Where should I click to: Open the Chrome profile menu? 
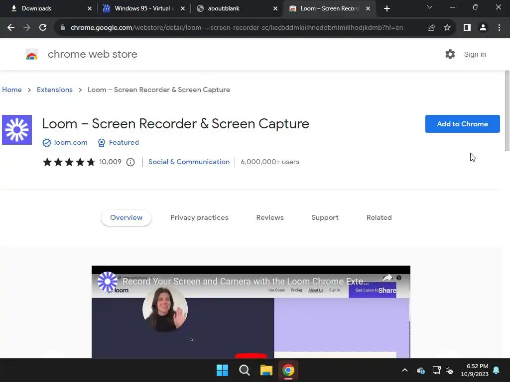click(483, 28)
